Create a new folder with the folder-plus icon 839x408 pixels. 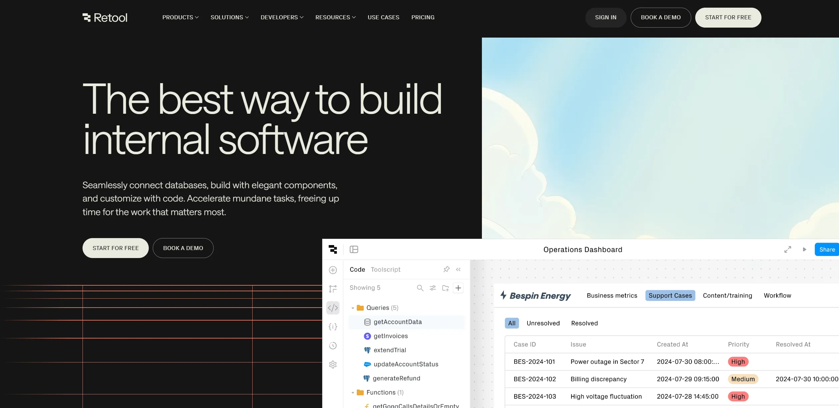coord(445,288)
